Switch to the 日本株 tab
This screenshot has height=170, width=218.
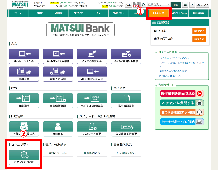pos(39,13)
